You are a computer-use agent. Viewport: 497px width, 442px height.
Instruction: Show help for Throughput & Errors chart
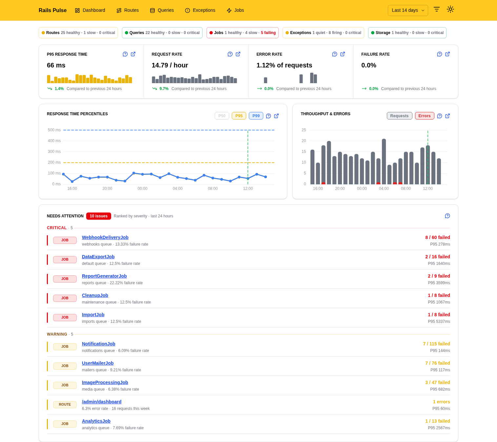click(x=440, y=116)
